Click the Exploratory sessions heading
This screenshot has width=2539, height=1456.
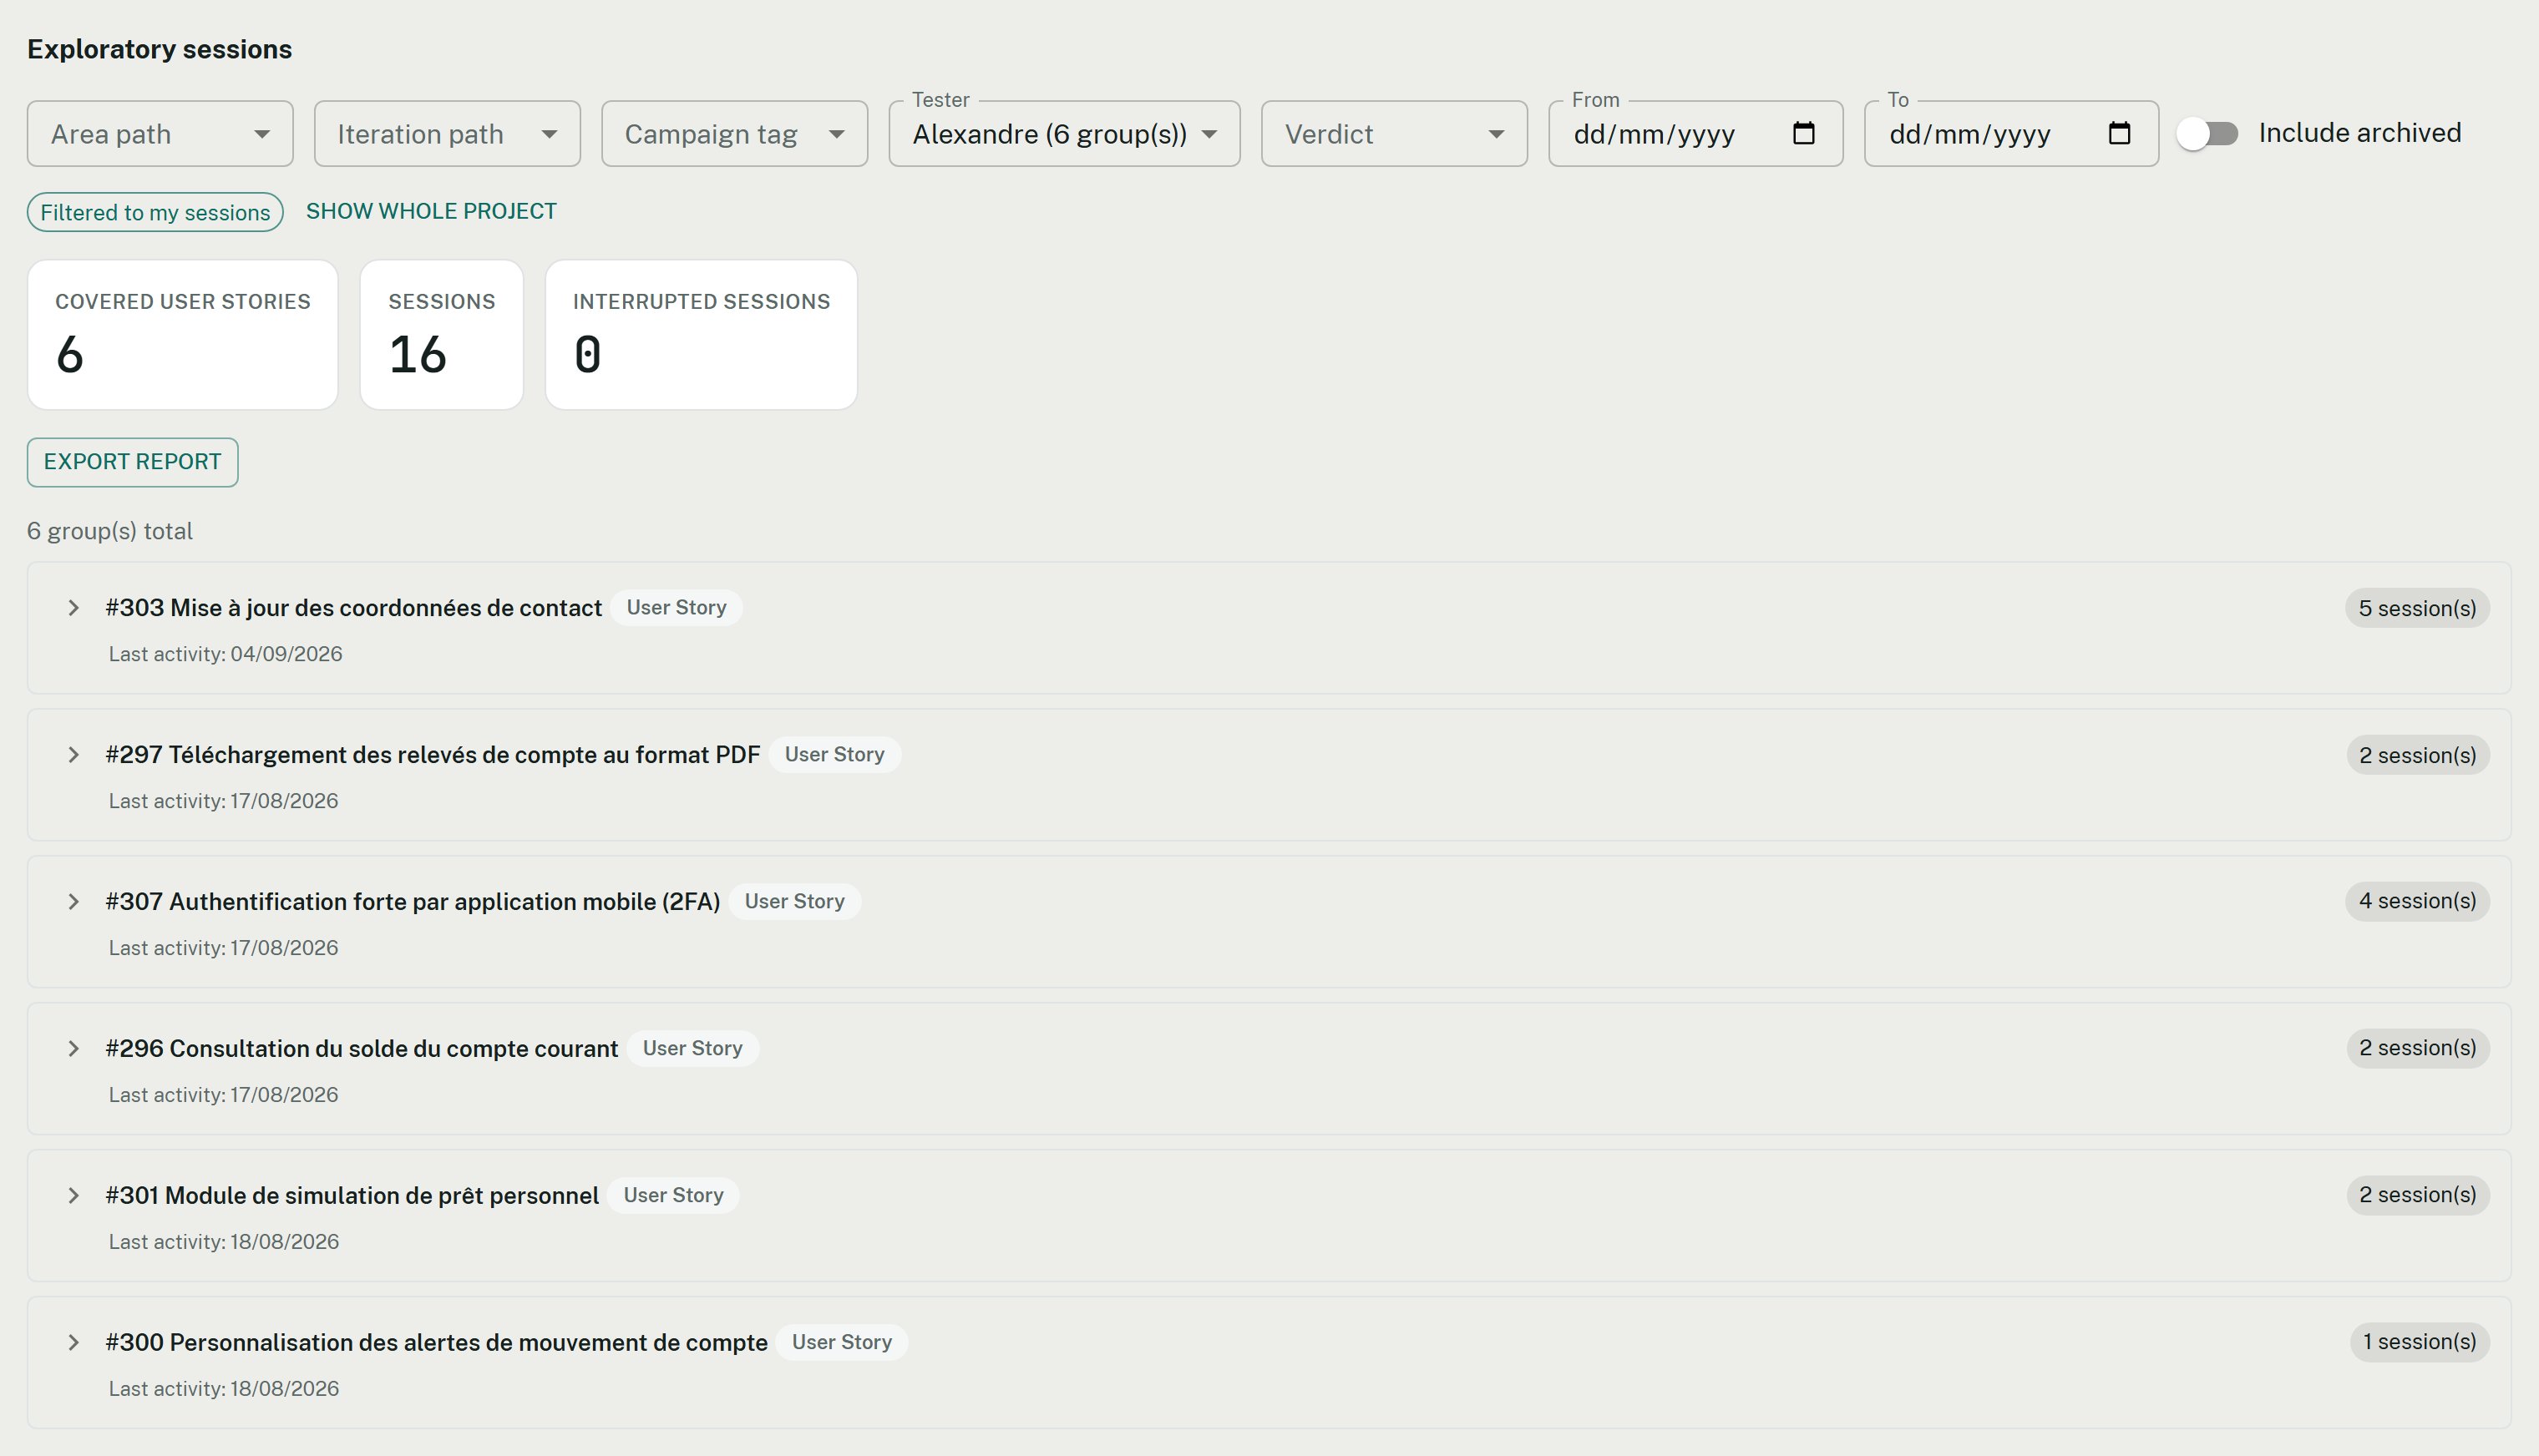click(x=159, y=49)
